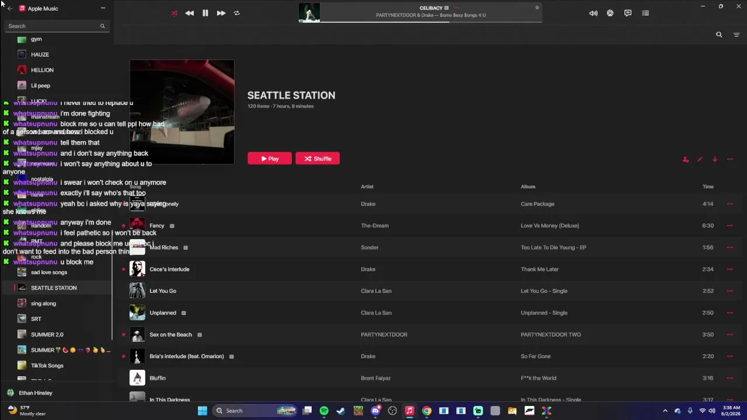747x420 pixels.
Task: Download the playlist with the arrow icon
Action: [x=715, y=159]
